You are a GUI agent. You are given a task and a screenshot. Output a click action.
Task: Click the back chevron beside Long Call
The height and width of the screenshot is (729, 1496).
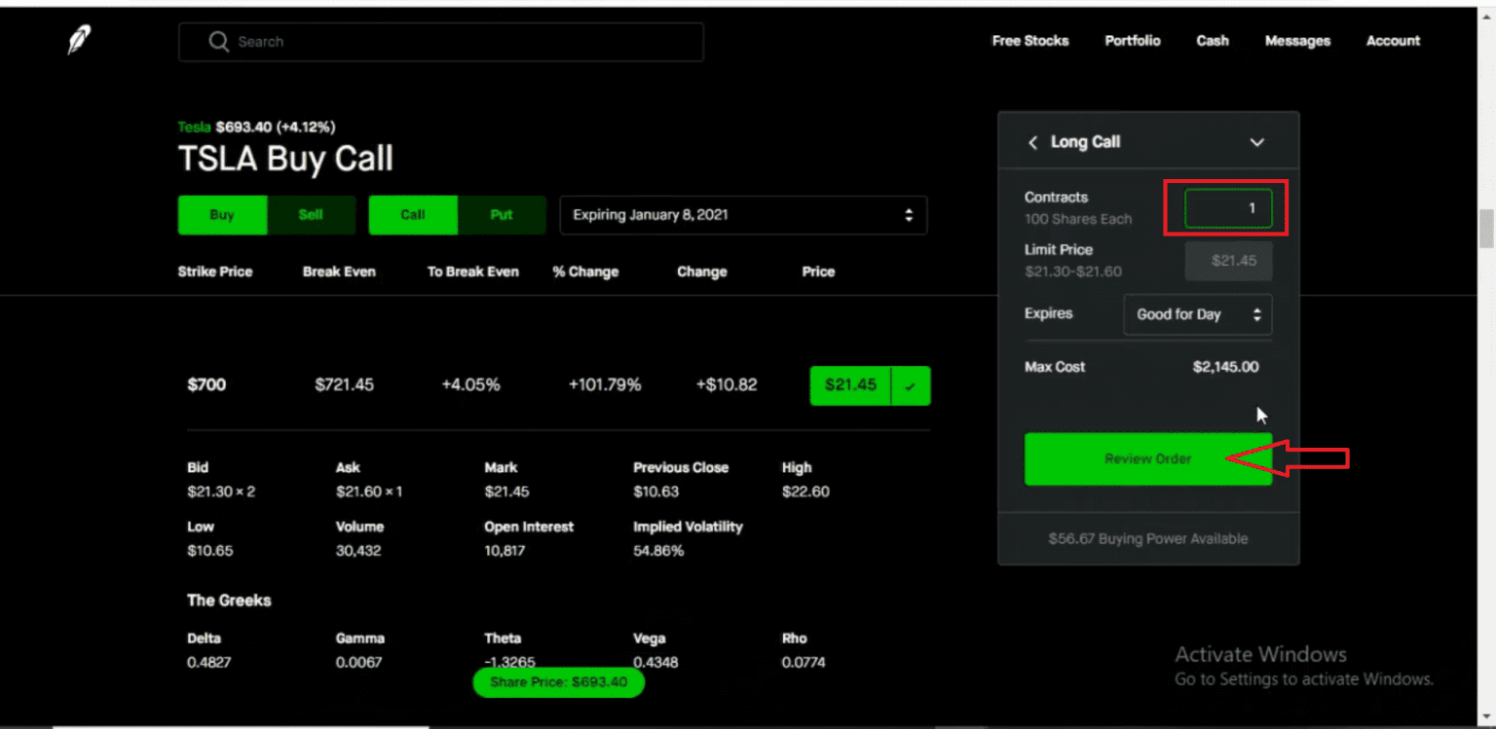[x=1033, y=142]
